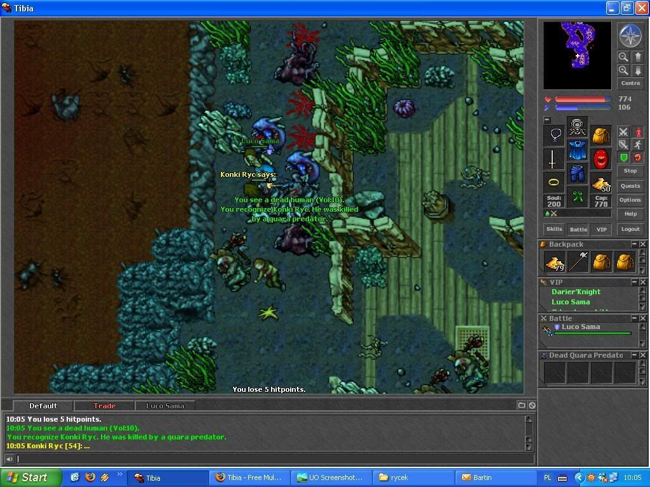Expand hidden Quick Launch icons chevron
Image resolution: width=650 pixels, height=487 pixels.
click(120, 474)
